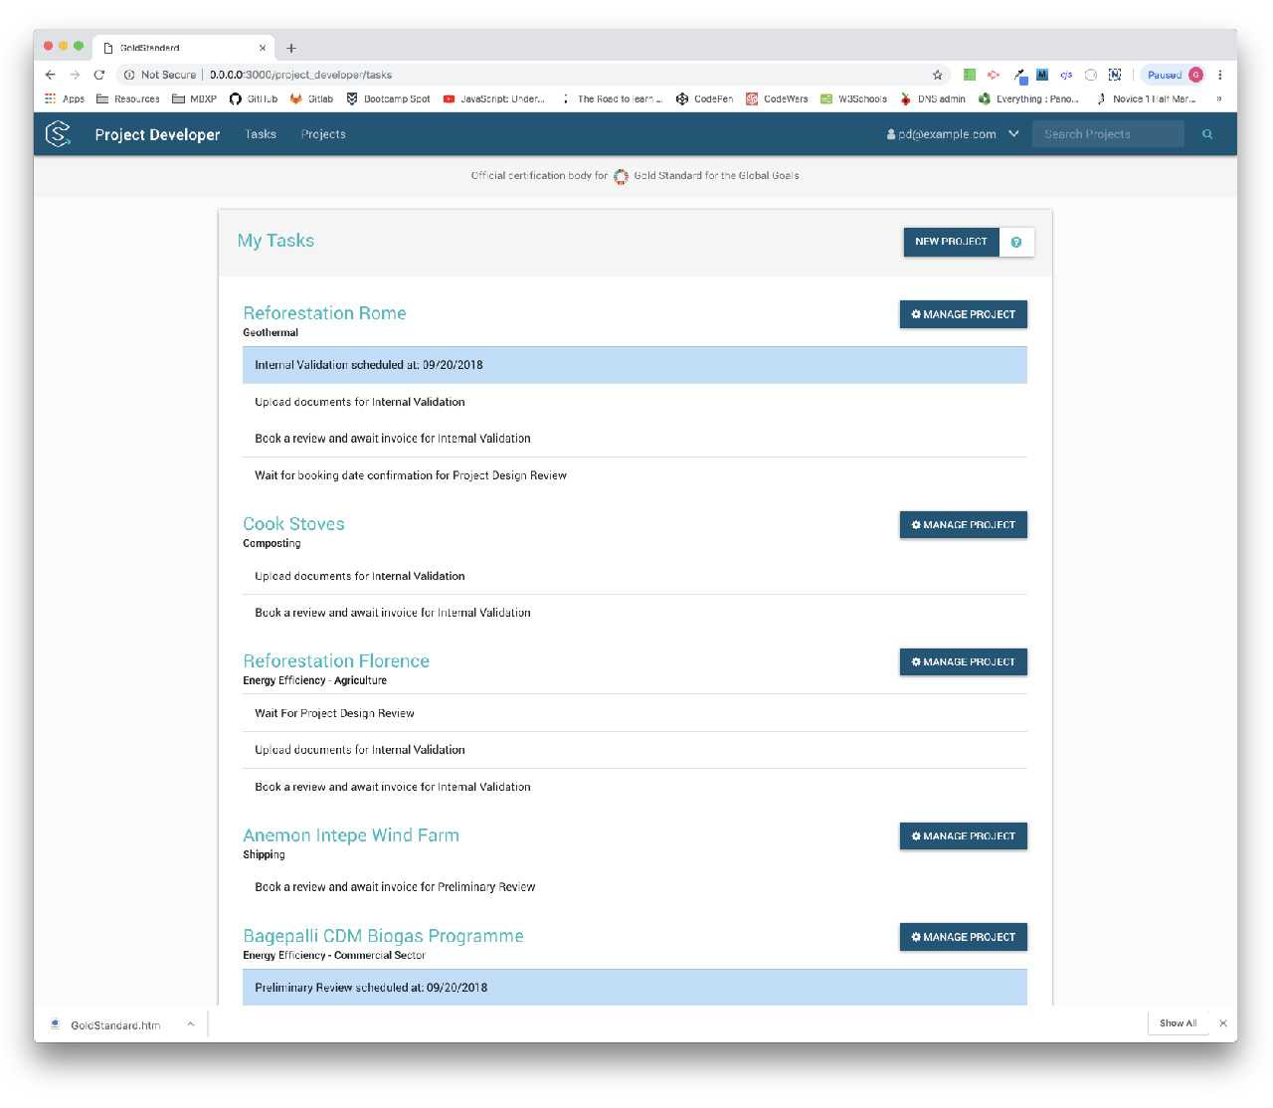This screenshot has height=1108, width=1273.
Task: Show more bookmarks overflow chevron
Action: point(1219,98)
